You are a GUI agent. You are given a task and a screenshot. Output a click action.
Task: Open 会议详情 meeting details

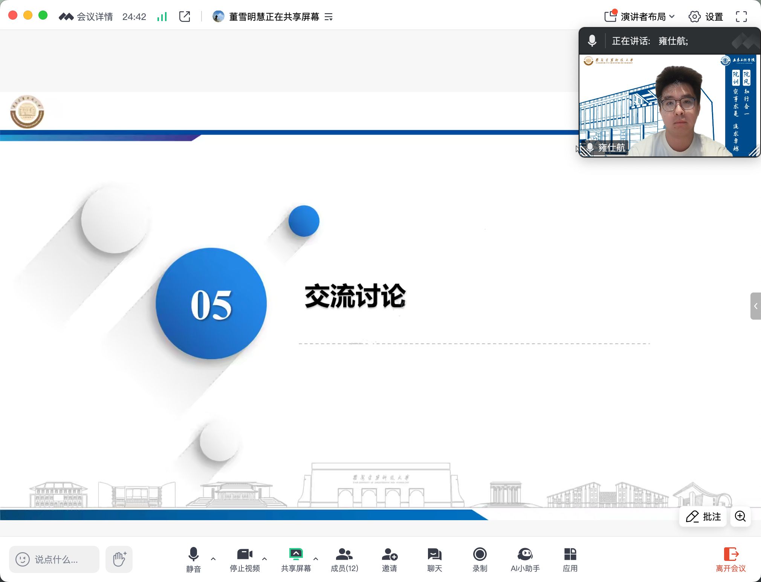pos(86,17)
